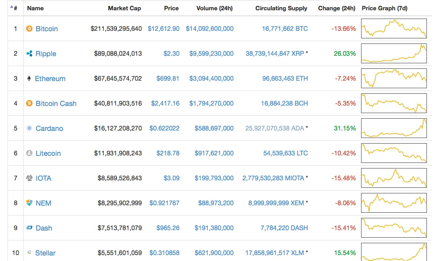Click NEM price $0.921767
436x261 pixels.
[x=164, y=203]
